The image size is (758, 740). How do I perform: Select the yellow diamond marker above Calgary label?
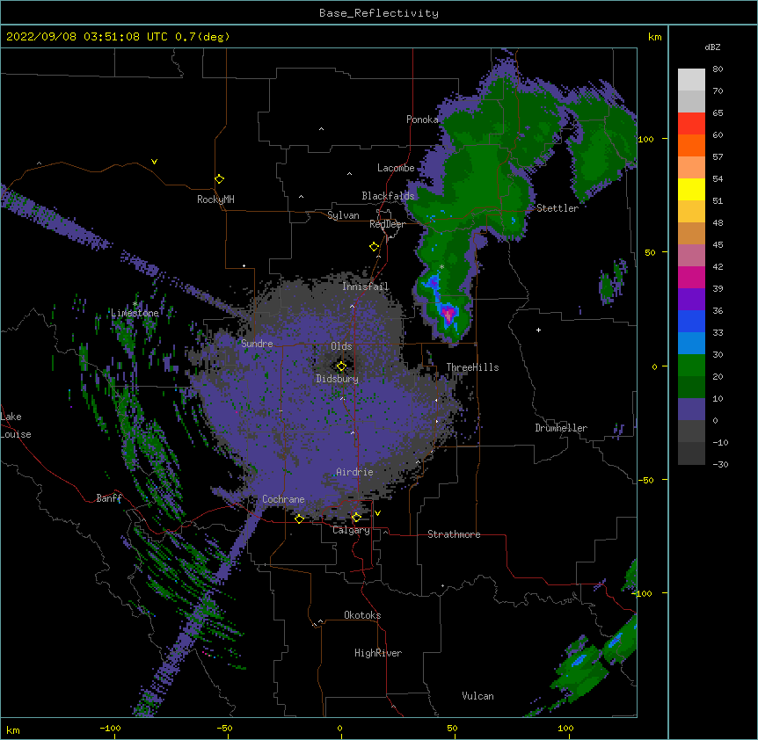[x=356, y=518]
